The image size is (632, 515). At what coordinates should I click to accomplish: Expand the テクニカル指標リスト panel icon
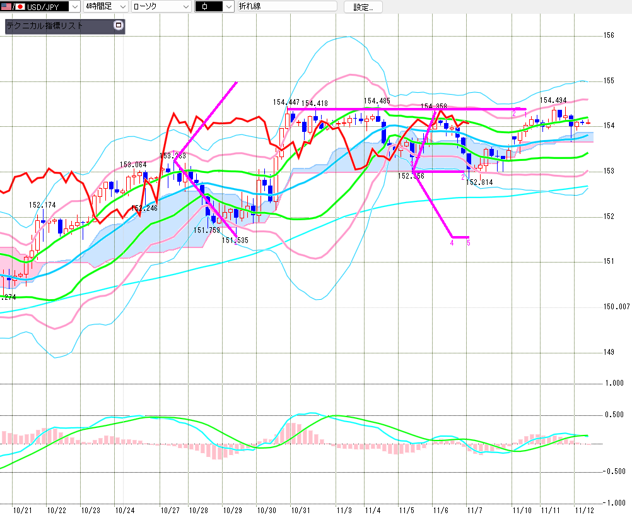118,26
